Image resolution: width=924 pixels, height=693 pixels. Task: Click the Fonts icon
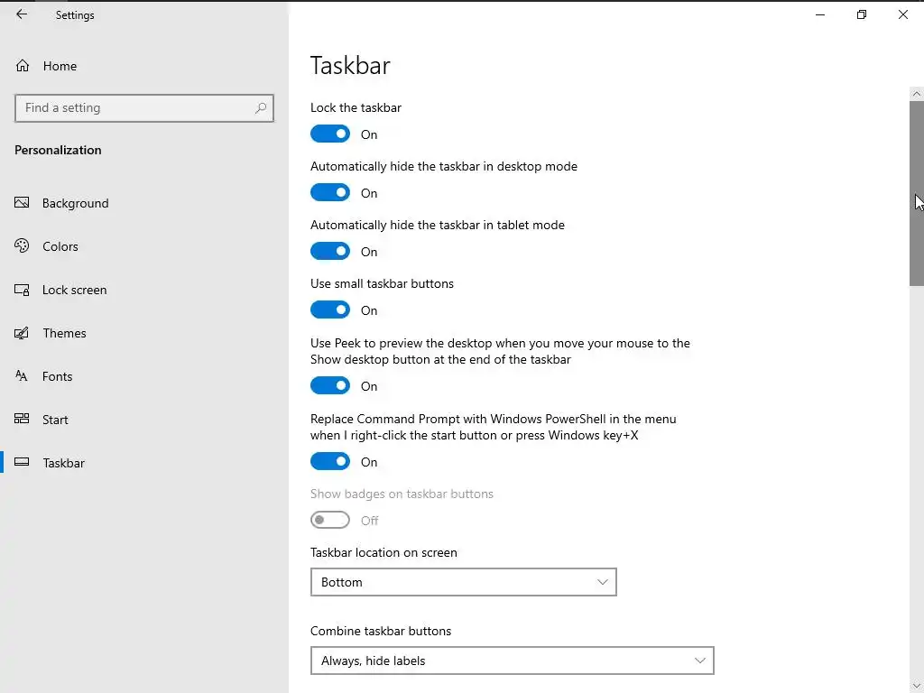coord(23,376)
